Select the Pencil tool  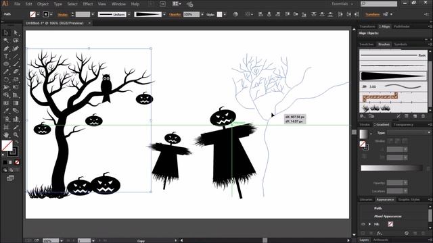(6, 72)
